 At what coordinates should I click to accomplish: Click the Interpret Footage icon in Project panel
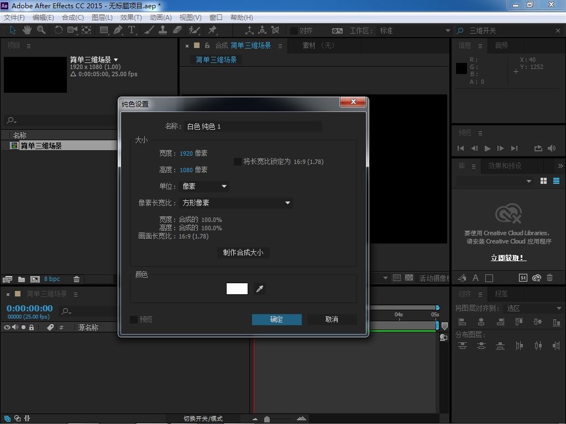pos(7,279)
